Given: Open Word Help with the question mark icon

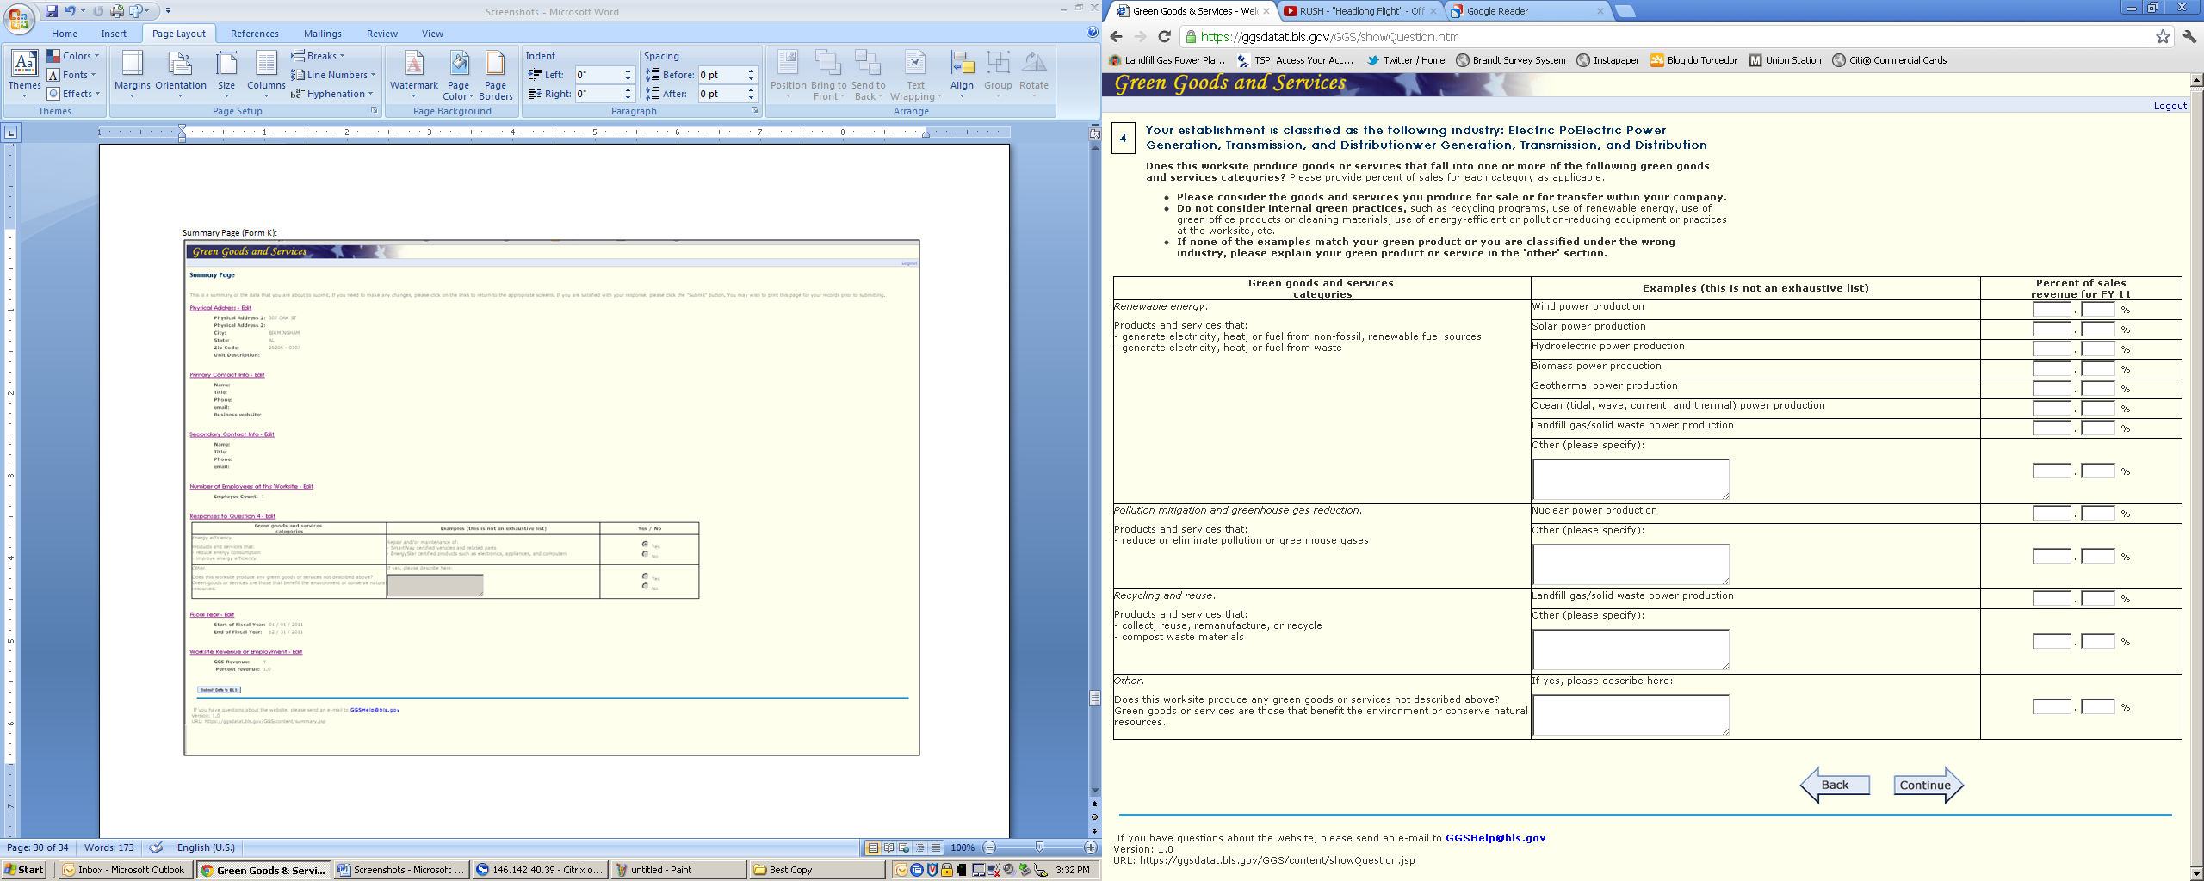Looking at the screenshot, I should click(x=1092, y=33).
